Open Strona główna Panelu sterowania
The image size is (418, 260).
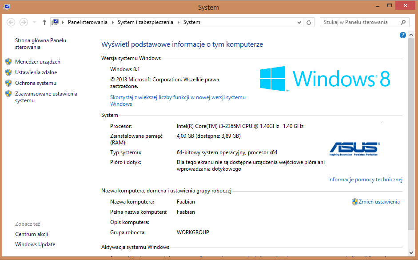(40, 44)
